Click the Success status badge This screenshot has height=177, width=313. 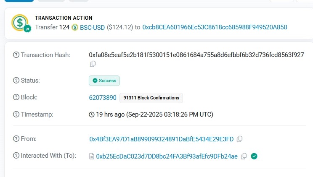coord(104,81)
